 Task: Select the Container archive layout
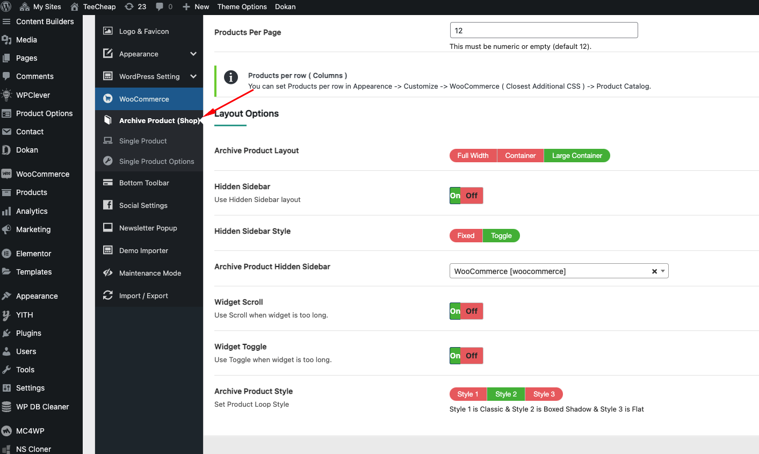[x=520, y=155]
